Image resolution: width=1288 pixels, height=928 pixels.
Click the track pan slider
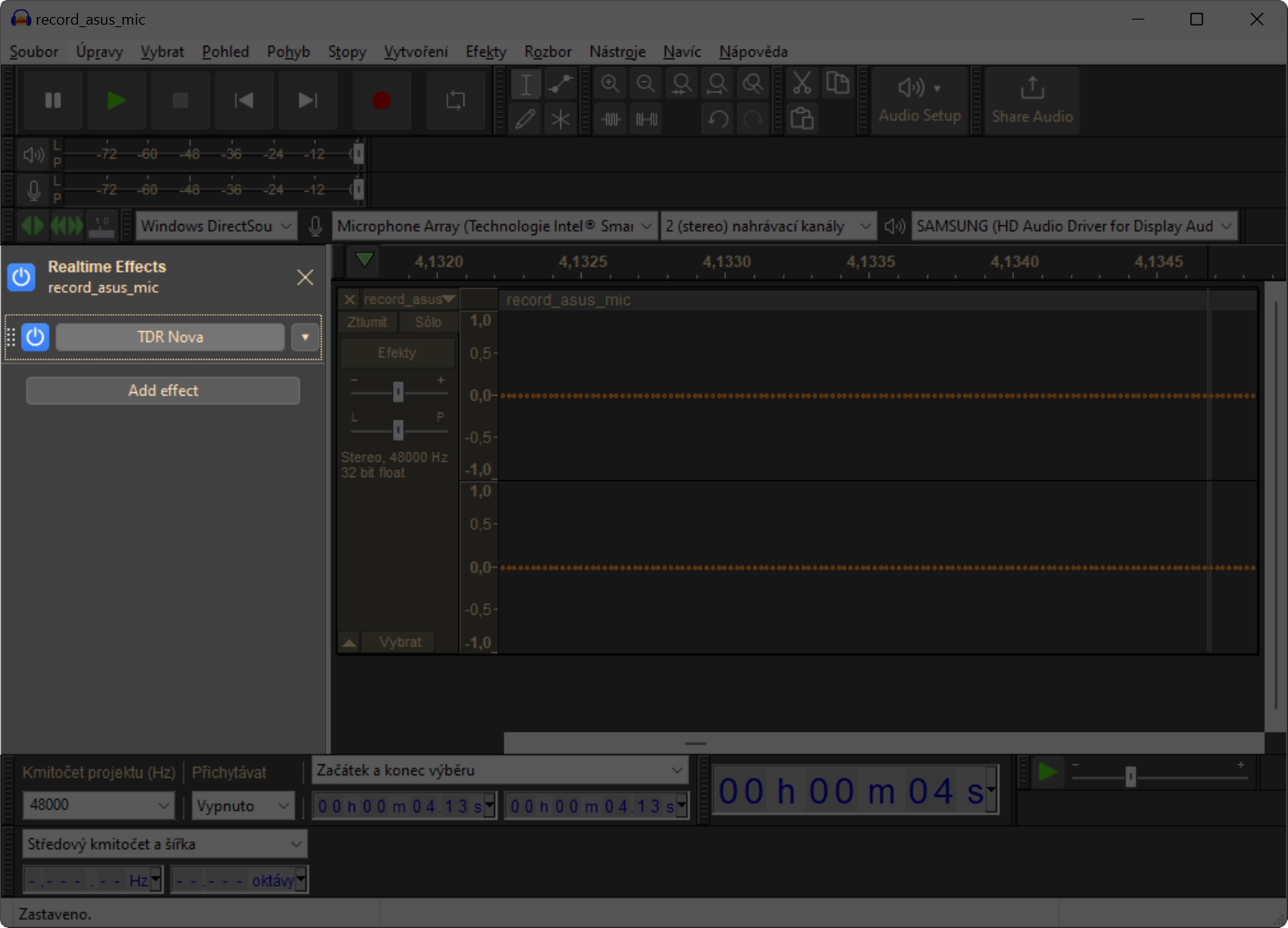pos(397,430)
